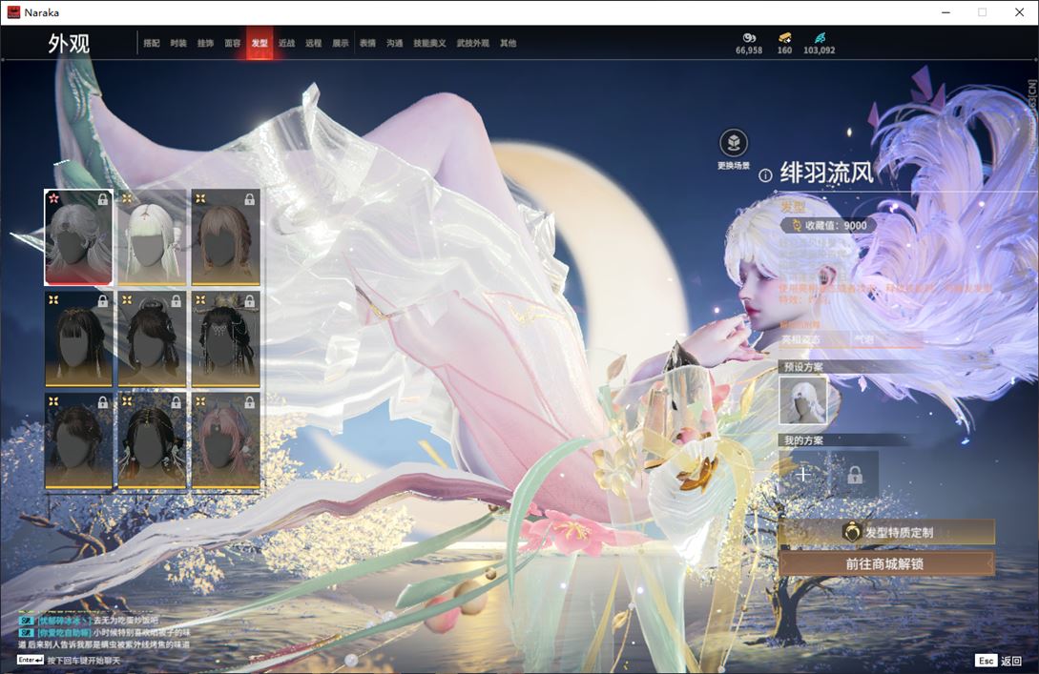Click the info icon beside 绯羽流风

pyautogui.click(x=765, y=175)
